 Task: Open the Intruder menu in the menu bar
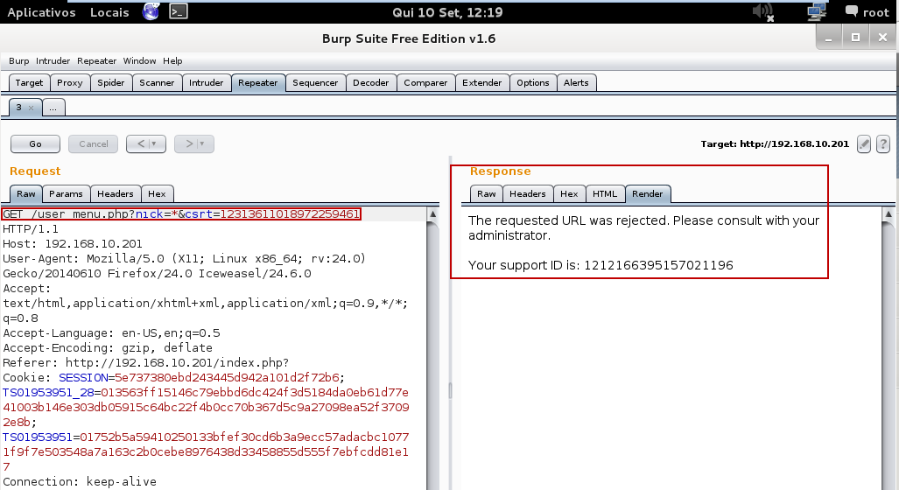53,61
